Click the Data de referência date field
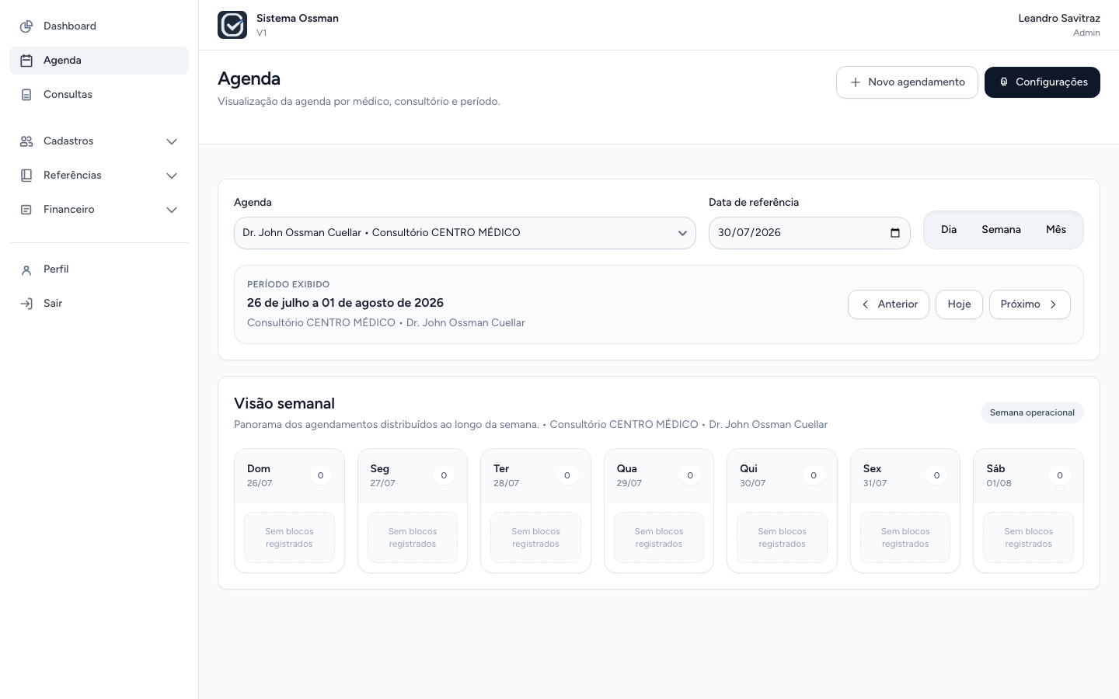1119x699 pixels. click(809, 233)
